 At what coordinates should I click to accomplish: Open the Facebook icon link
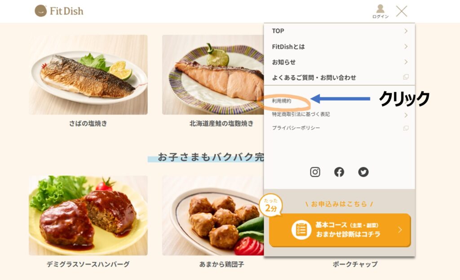[x=339, y=172]
